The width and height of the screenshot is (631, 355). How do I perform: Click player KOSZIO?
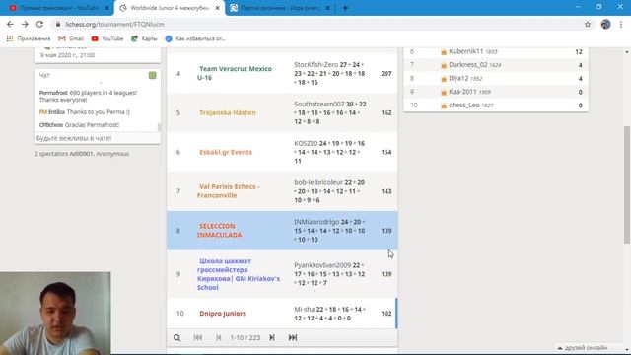(306, 143)
